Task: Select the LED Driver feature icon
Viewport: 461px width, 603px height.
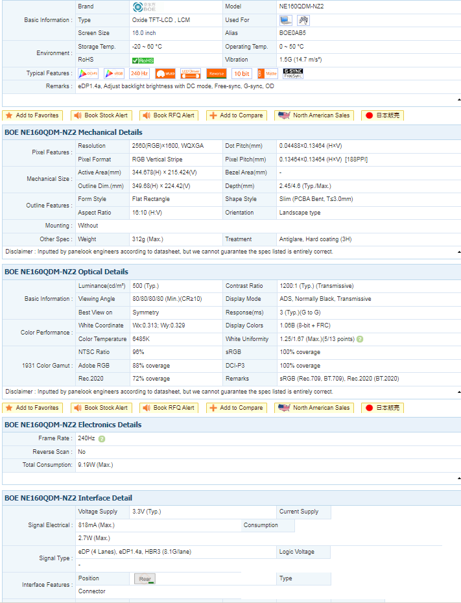Action: 191,73
